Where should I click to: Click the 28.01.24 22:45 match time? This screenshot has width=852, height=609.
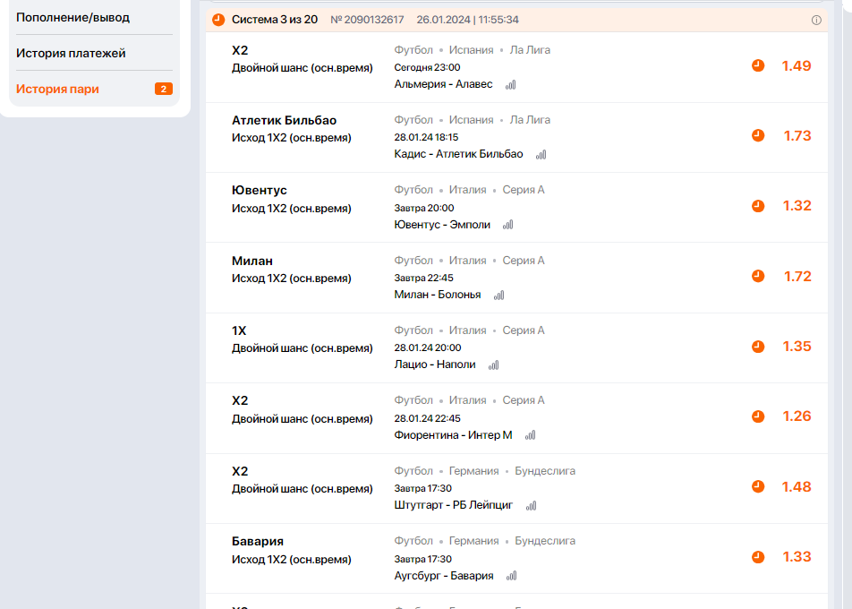(x=427, y=418)
